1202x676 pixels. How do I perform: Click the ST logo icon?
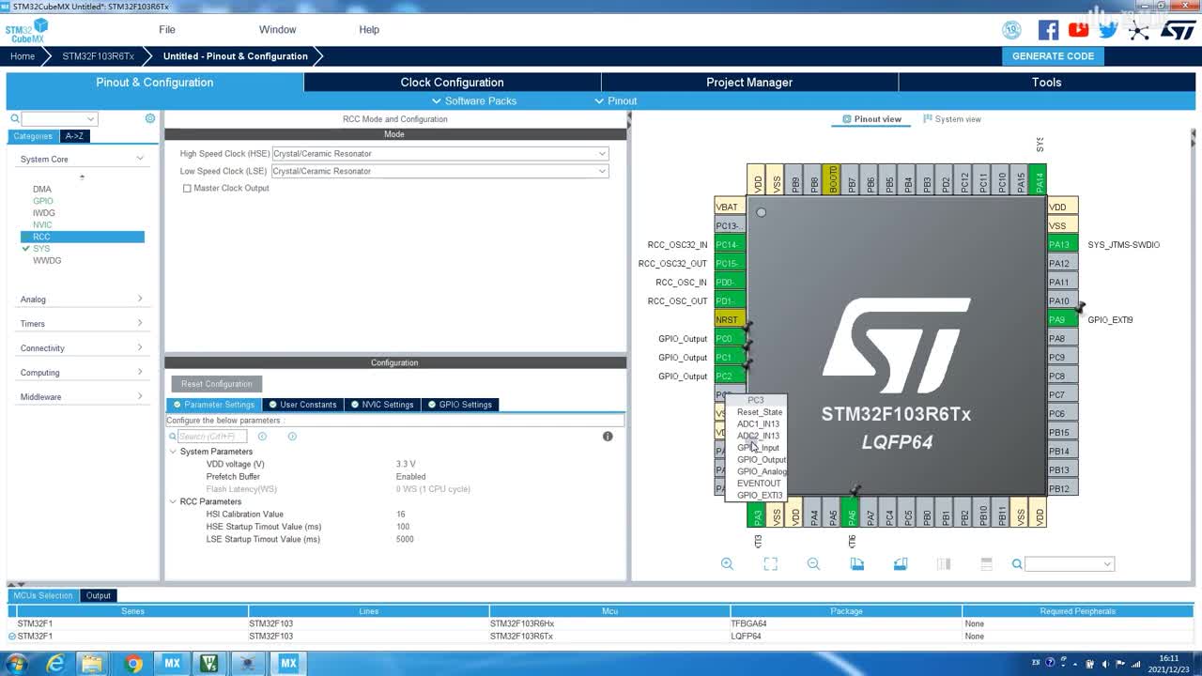(x=1178, y=30)
